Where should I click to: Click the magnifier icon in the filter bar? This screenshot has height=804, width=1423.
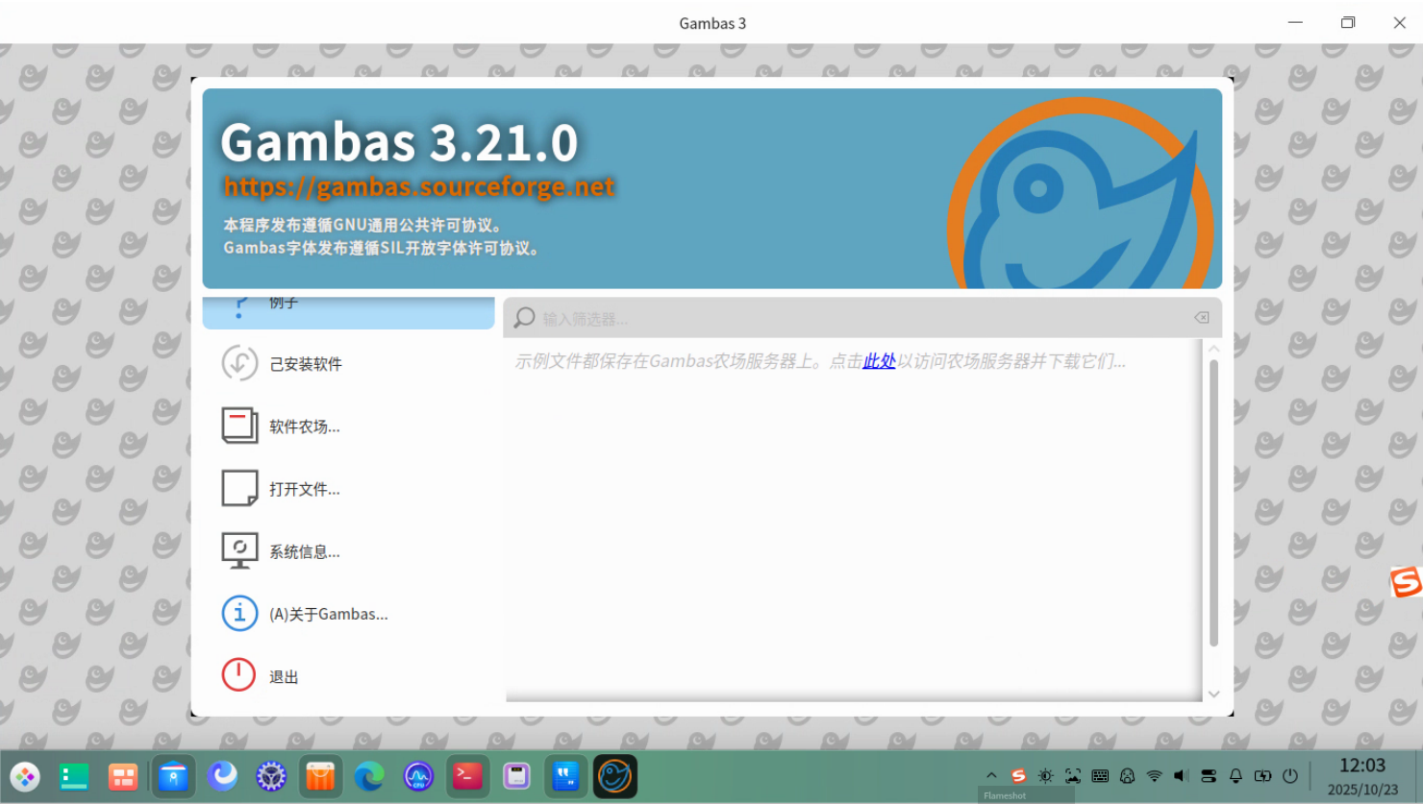[x=524, y=318]
